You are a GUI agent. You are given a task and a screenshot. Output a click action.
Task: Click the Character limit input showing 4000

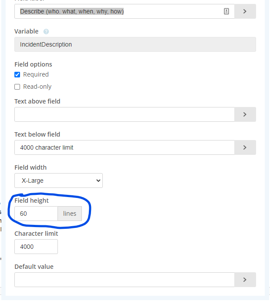pyautogui.click(x=36, y=247)
